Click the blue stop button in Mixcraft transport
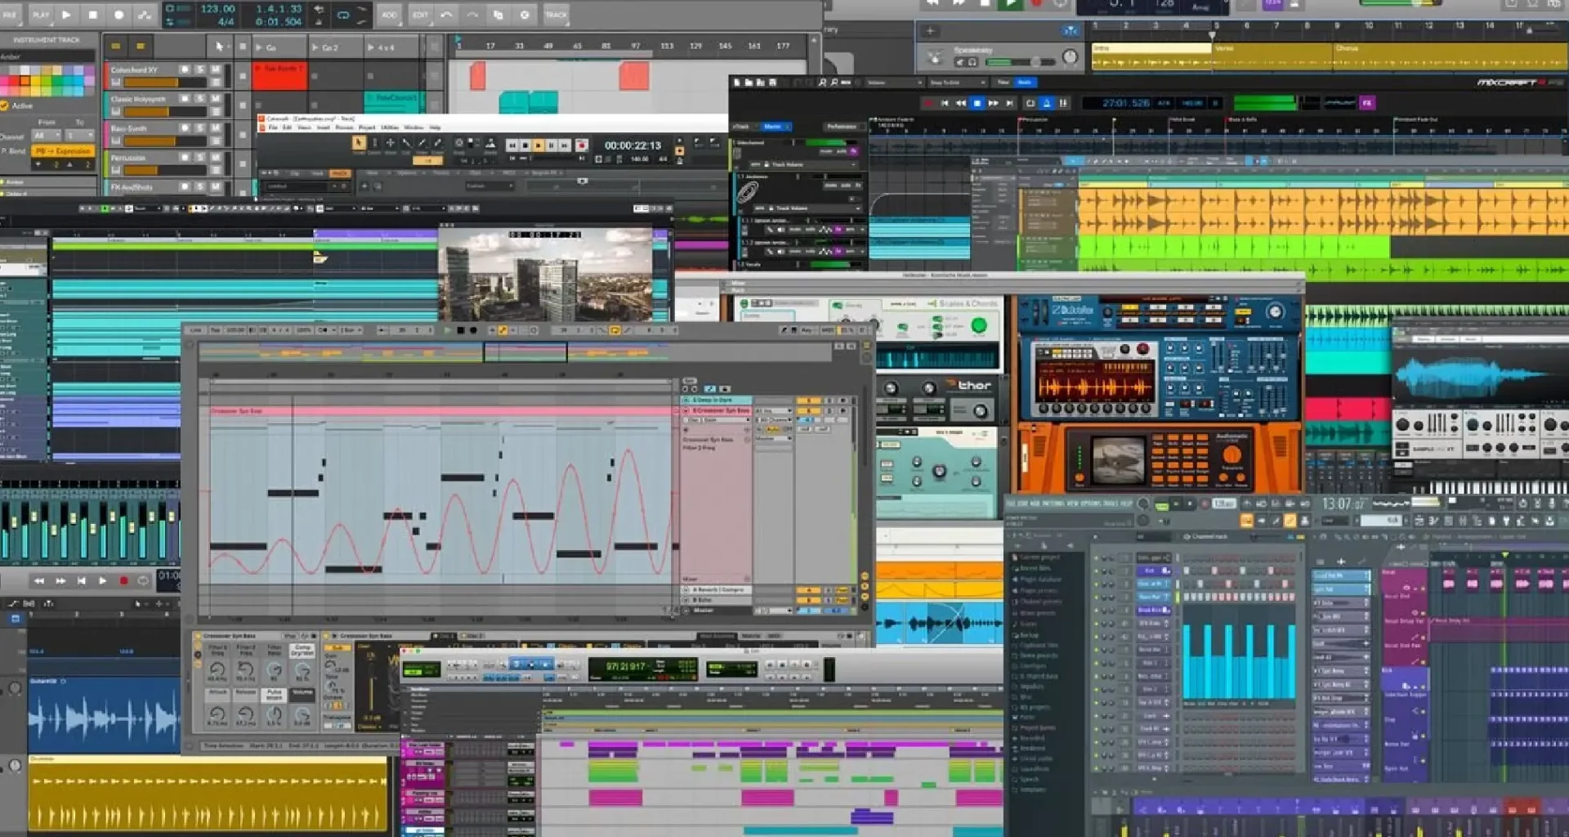Viewport: 1569px width, 837px height. click(977, 103)
